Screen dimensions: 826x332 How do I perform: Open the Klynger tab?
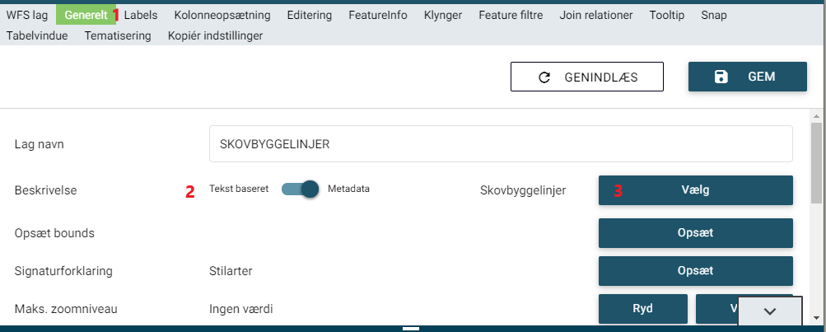point(443,15)
